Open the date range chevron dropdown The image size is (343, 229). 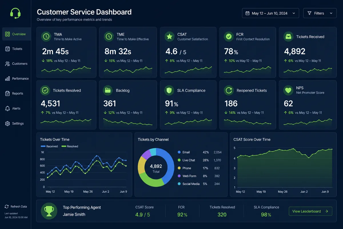294,13
